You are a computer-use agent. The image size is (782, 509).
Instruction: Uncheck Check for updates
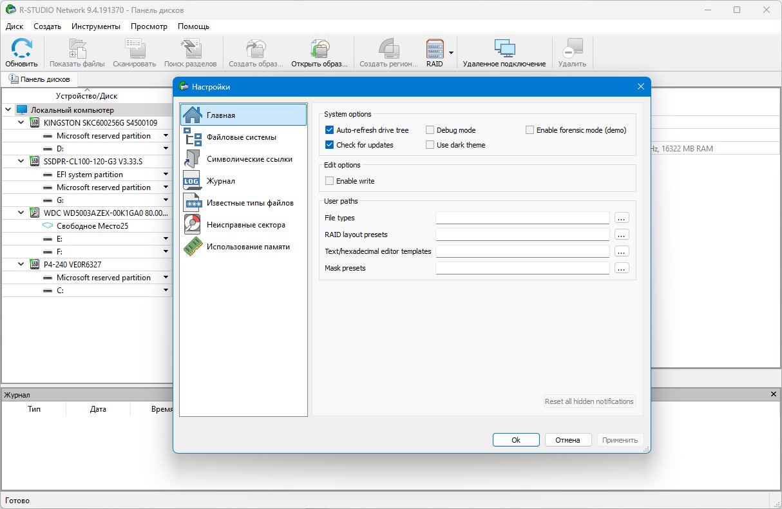coord(329,144)
